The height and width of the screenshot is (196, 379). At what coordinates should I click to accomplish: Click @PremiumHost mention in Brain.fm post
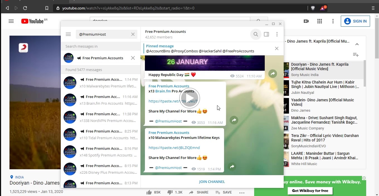168,121
